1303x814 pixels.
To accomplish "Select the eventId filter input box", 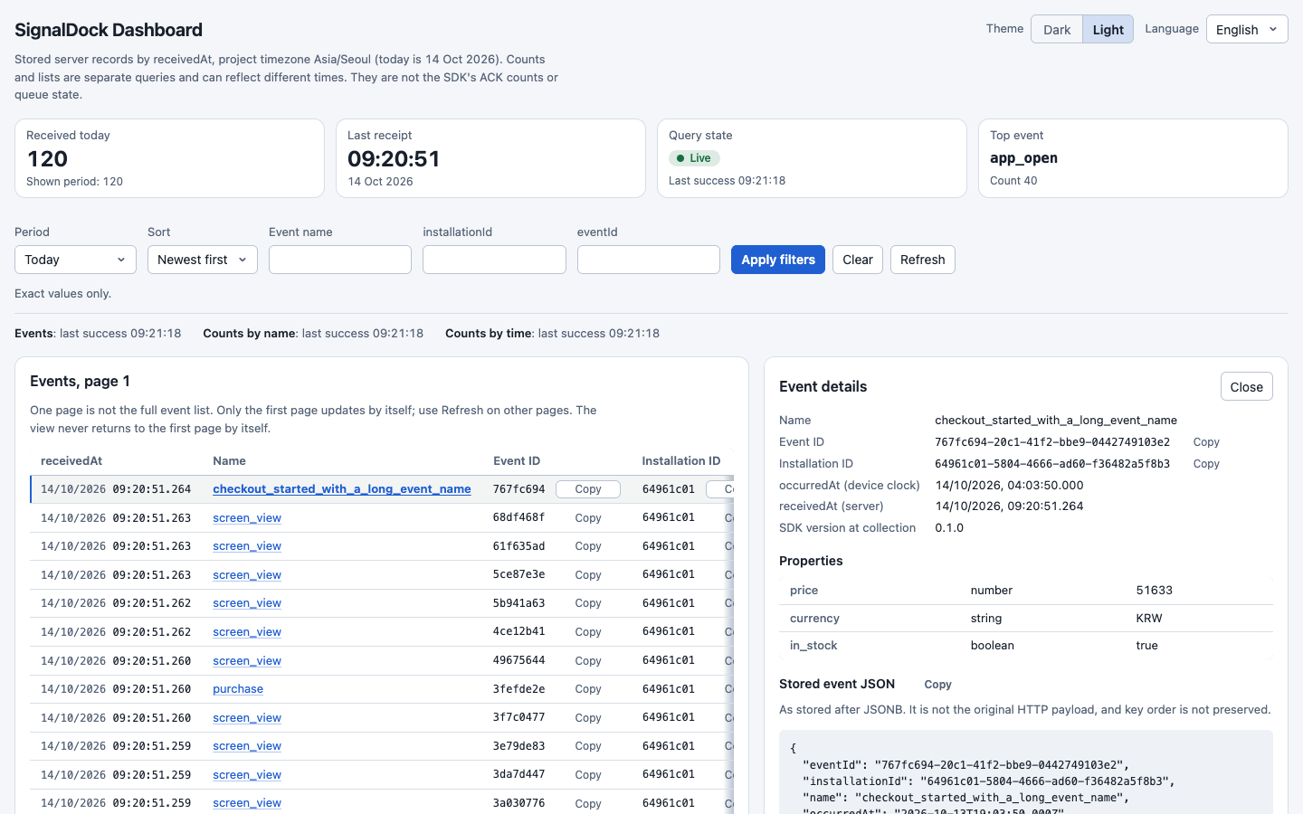I will [649, 260].
